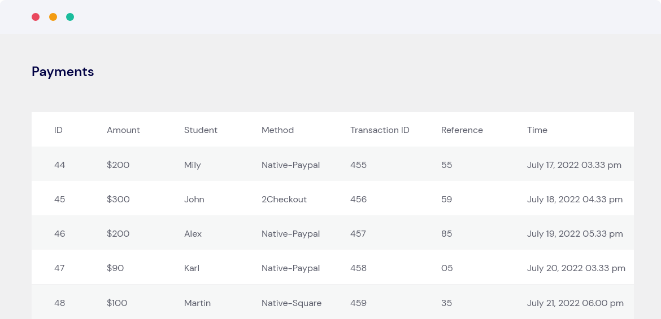Click the red window dot

(x=36, y=17)
